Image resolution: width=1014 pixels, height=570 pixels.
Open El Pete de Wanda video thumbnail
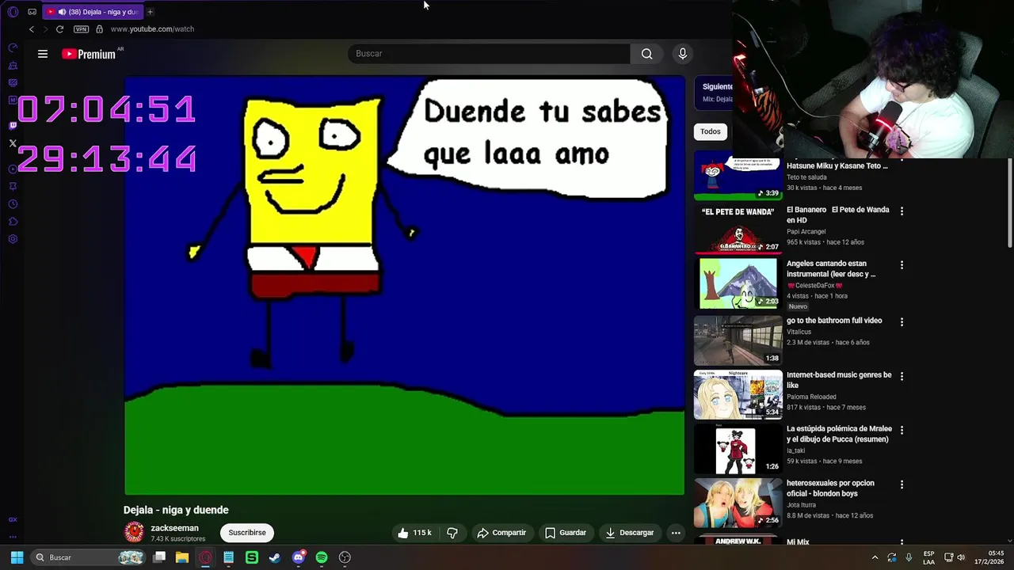[738, 230]
